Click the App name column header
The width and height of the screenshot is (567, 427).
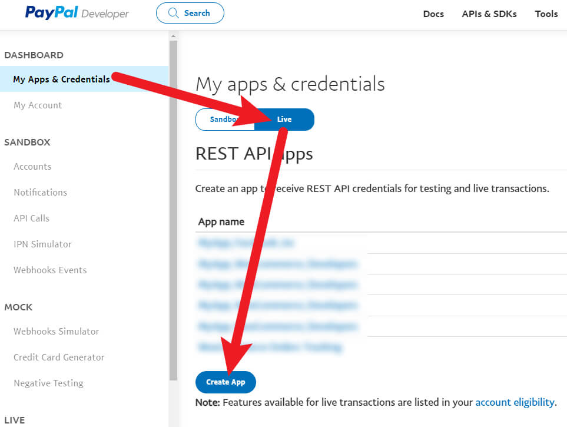221,221
